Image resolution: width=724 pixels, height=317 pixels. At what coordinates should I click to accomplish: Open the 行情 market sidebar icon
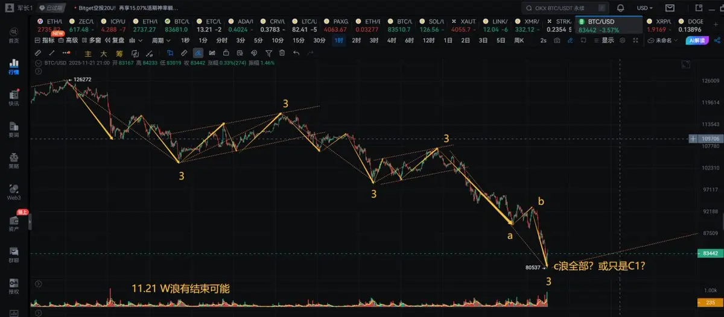pyautogui.click(x=13, y=65)
